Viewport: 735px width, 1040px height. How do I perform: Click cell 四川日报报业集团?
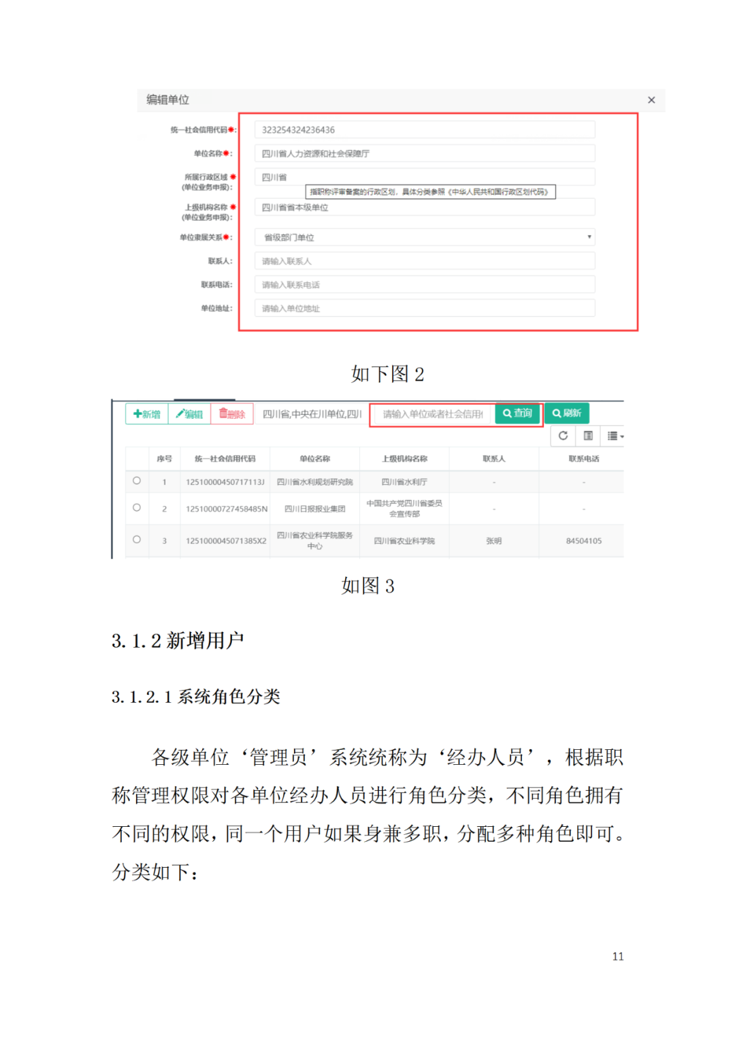(315, 509)
